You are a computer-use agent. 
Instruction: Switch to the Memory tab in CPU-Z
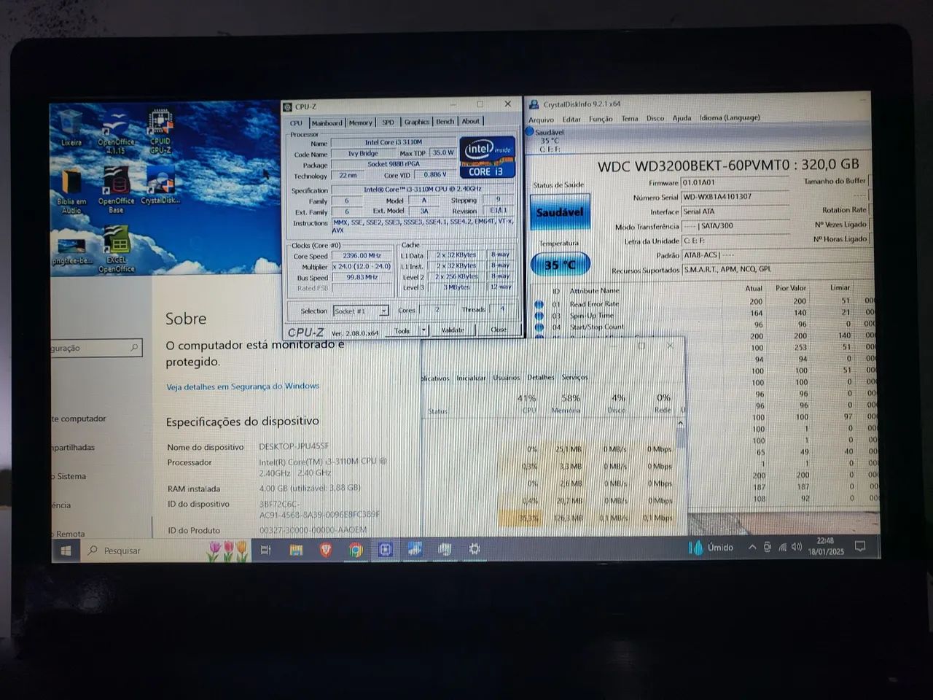click(x=360, y=122)
